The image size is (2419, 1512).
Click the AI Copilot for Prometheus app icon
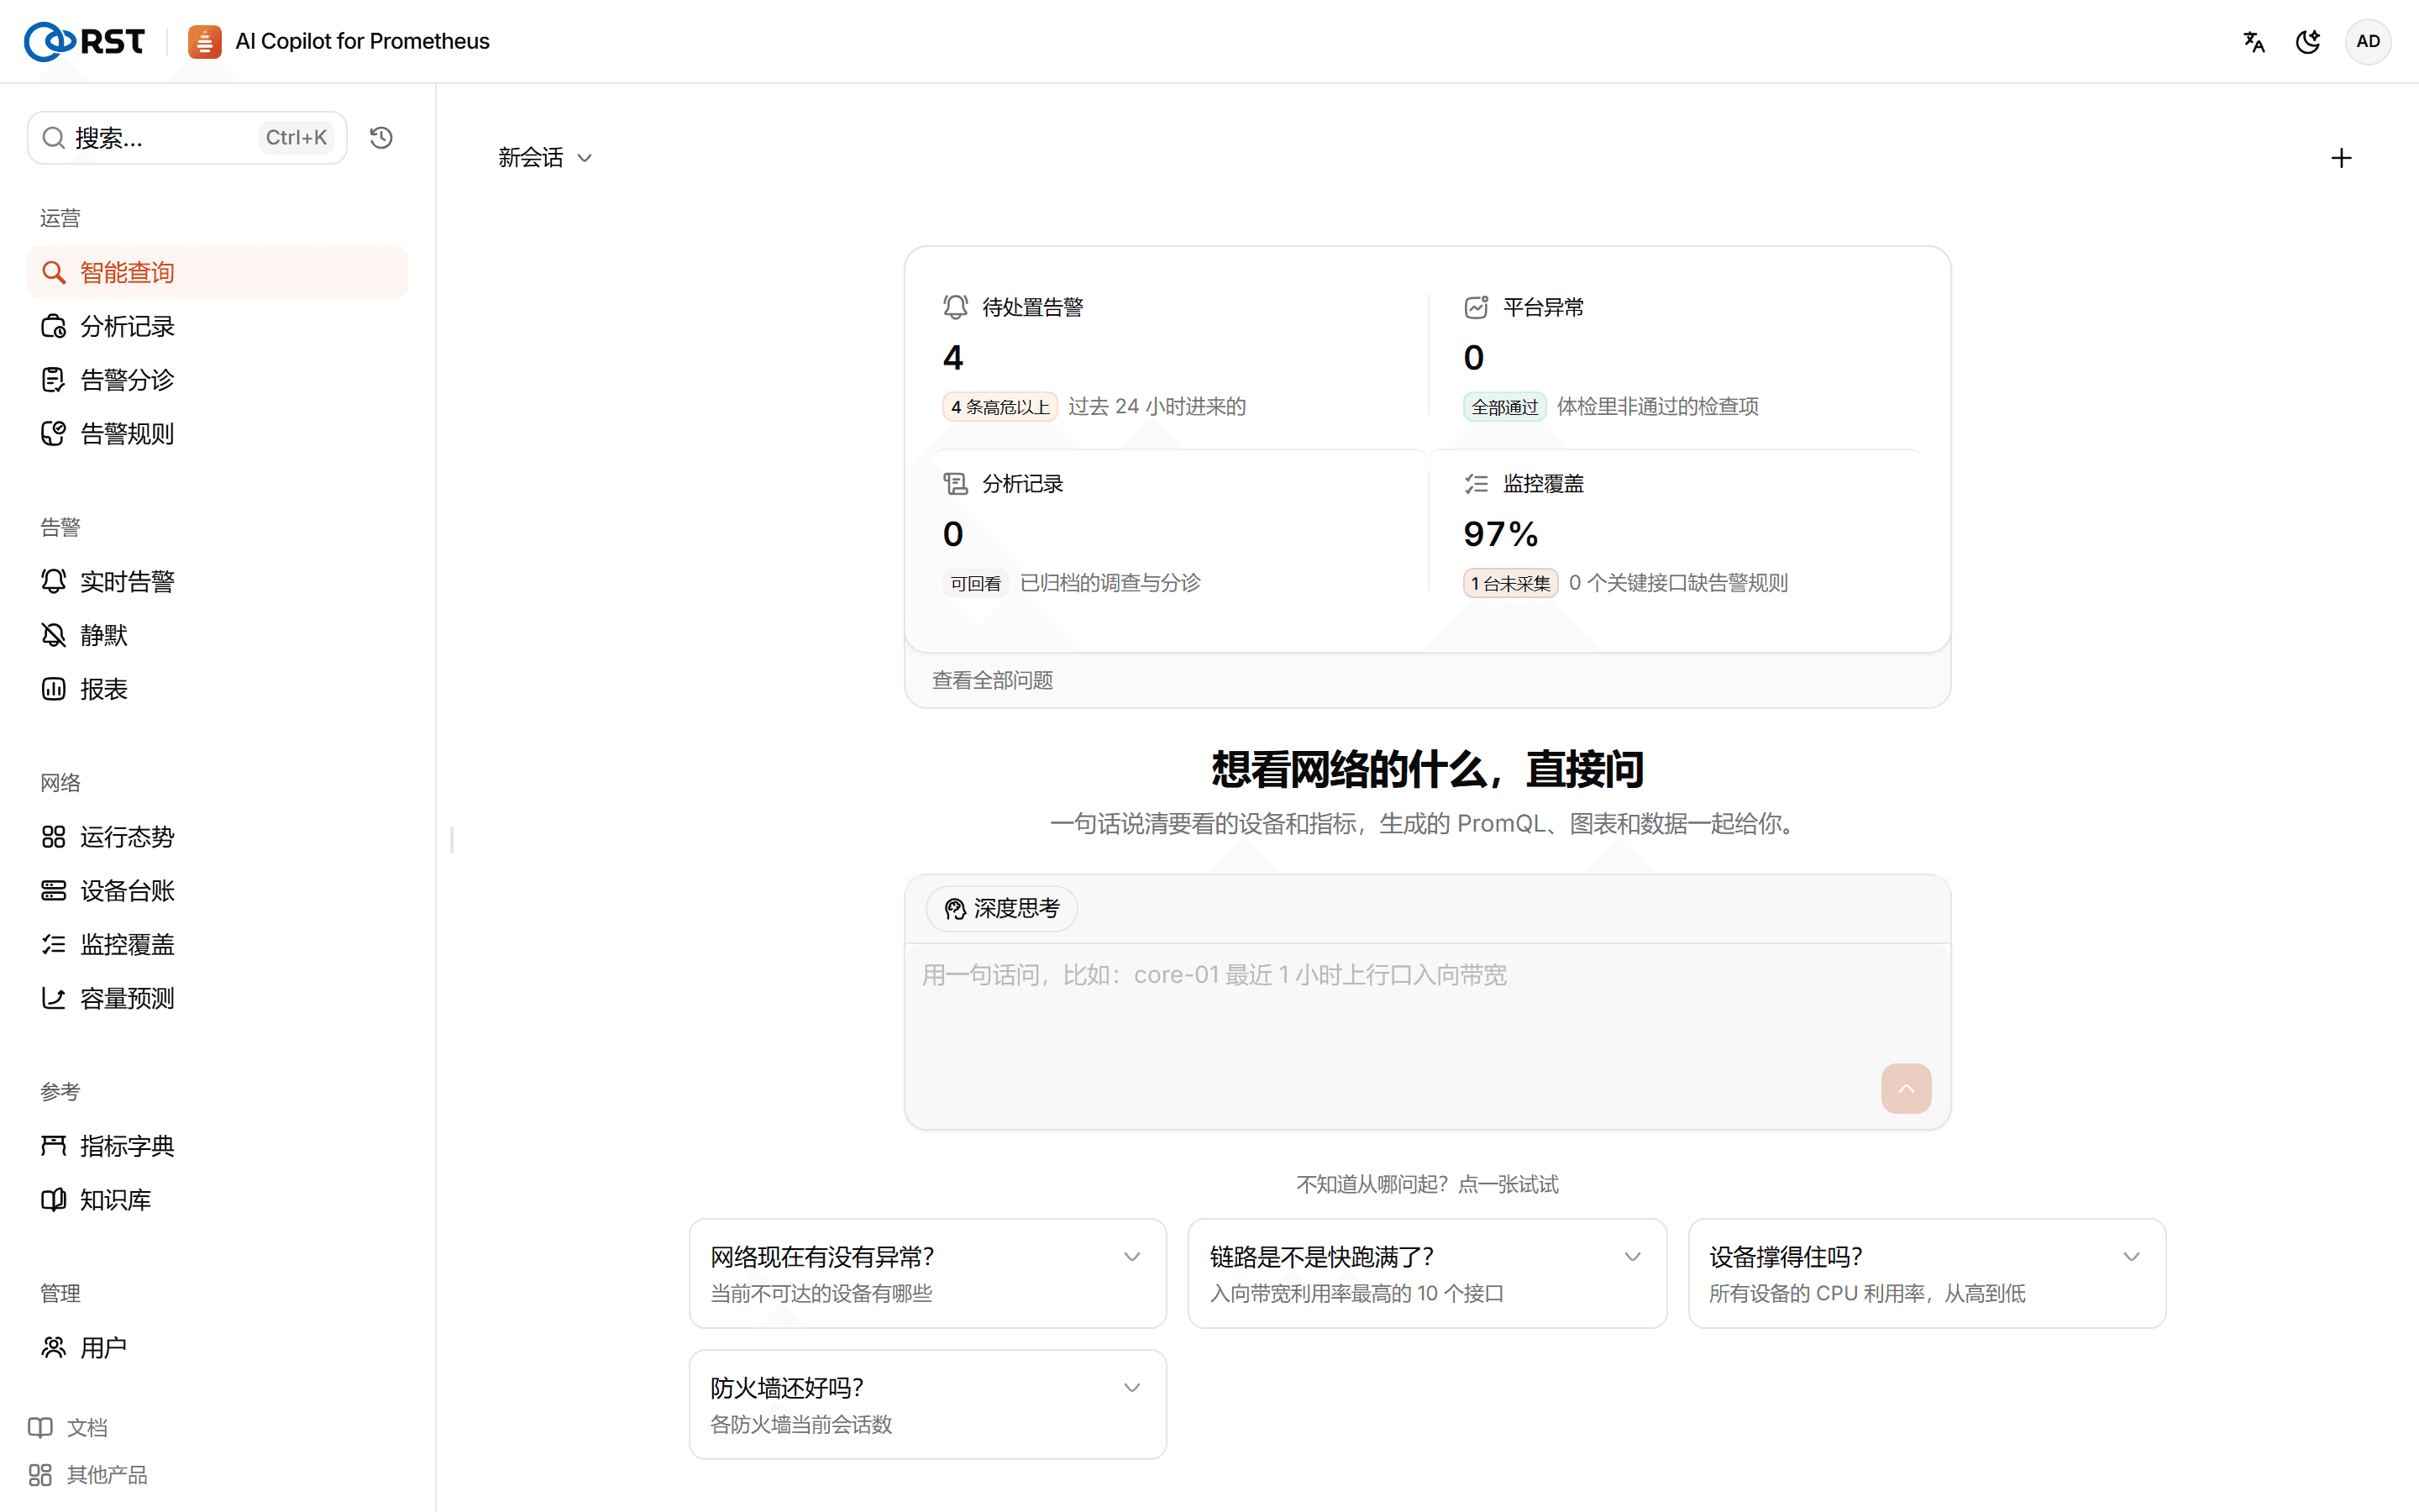pyautogui.click(x=204, y=41)
